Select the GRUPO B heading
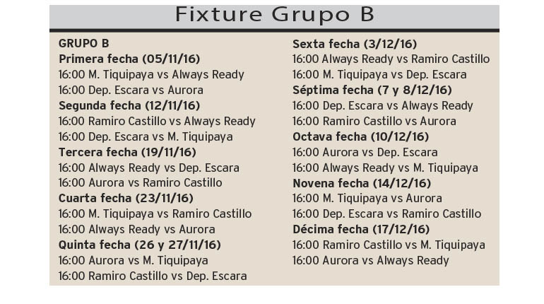Screen dimensions: 544x304 [83, 44]
